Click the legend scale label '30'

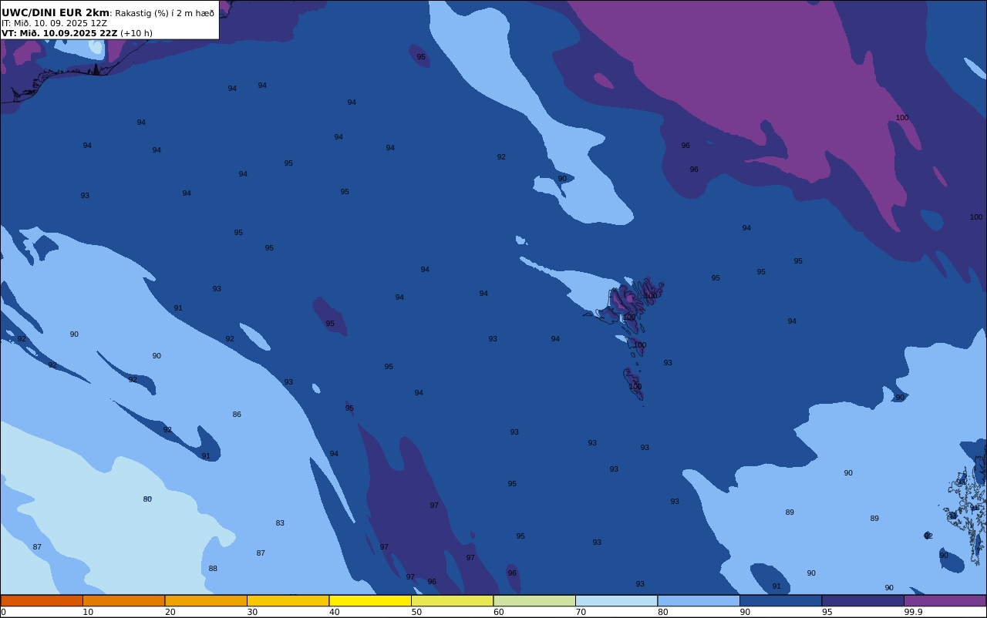(x=252, y=612)
